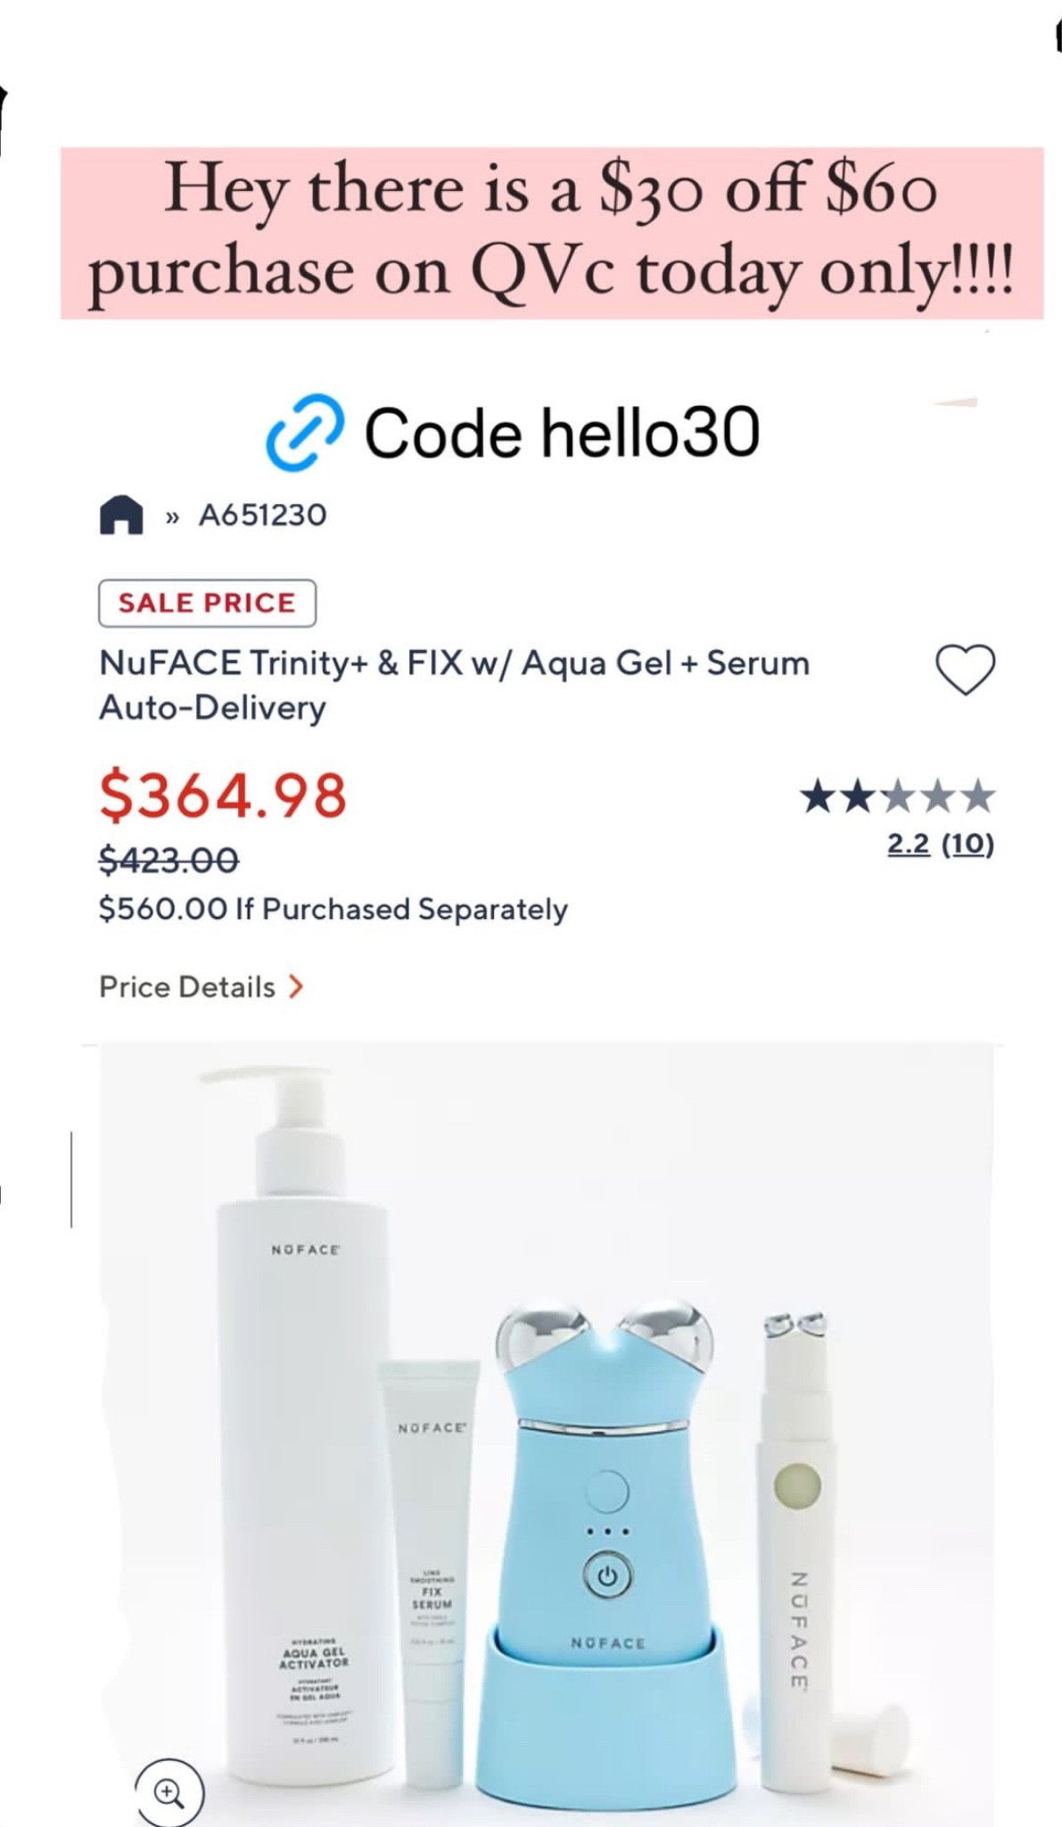
Task: Select item number A651230 breadcrumb
Action: point(262,515)
